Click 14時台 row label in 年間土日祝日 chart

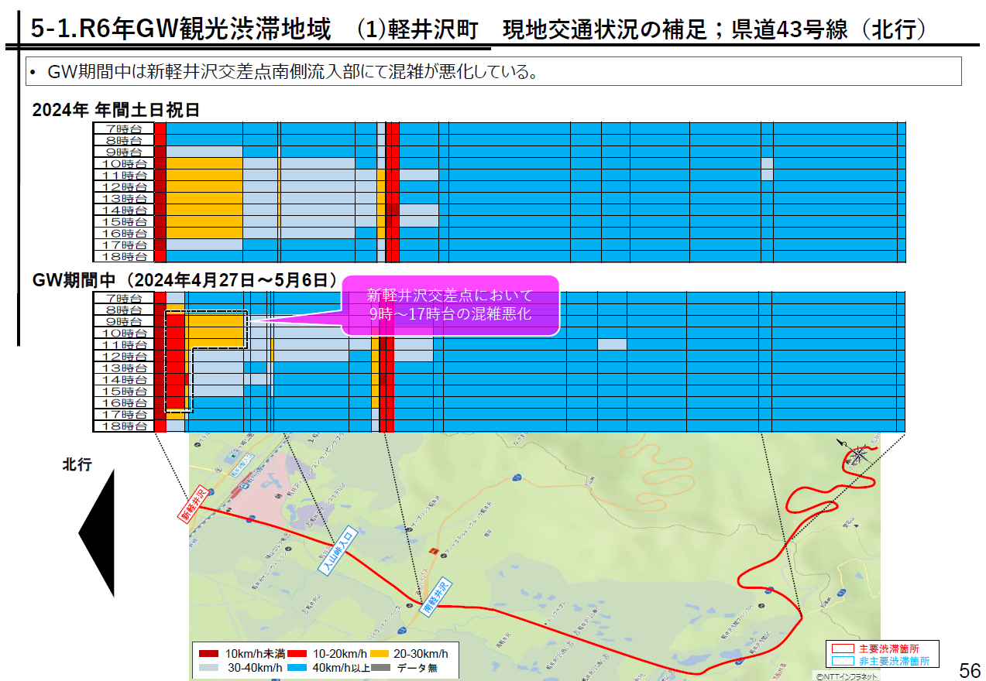[x=124, y=210]
